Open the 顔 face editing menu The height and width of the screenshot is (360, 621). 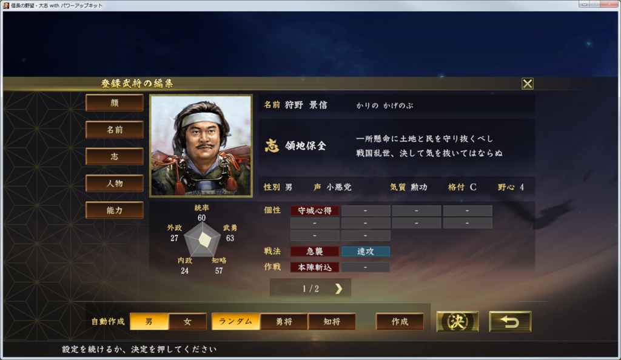click(115, 103)
